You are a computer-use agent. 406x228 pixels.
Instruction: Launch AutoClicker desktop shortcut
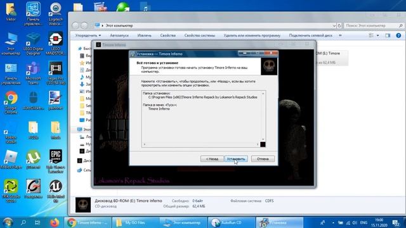[x=33, y=101]
